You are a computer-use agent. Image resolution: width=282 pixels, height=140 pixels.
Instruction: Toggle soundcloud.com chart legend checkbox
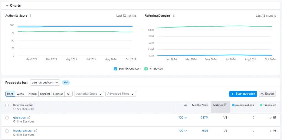click(x=116, y=69)
